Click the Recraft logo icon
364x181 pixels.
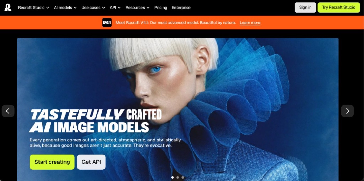pyautogui.click(x=8, y=8)
